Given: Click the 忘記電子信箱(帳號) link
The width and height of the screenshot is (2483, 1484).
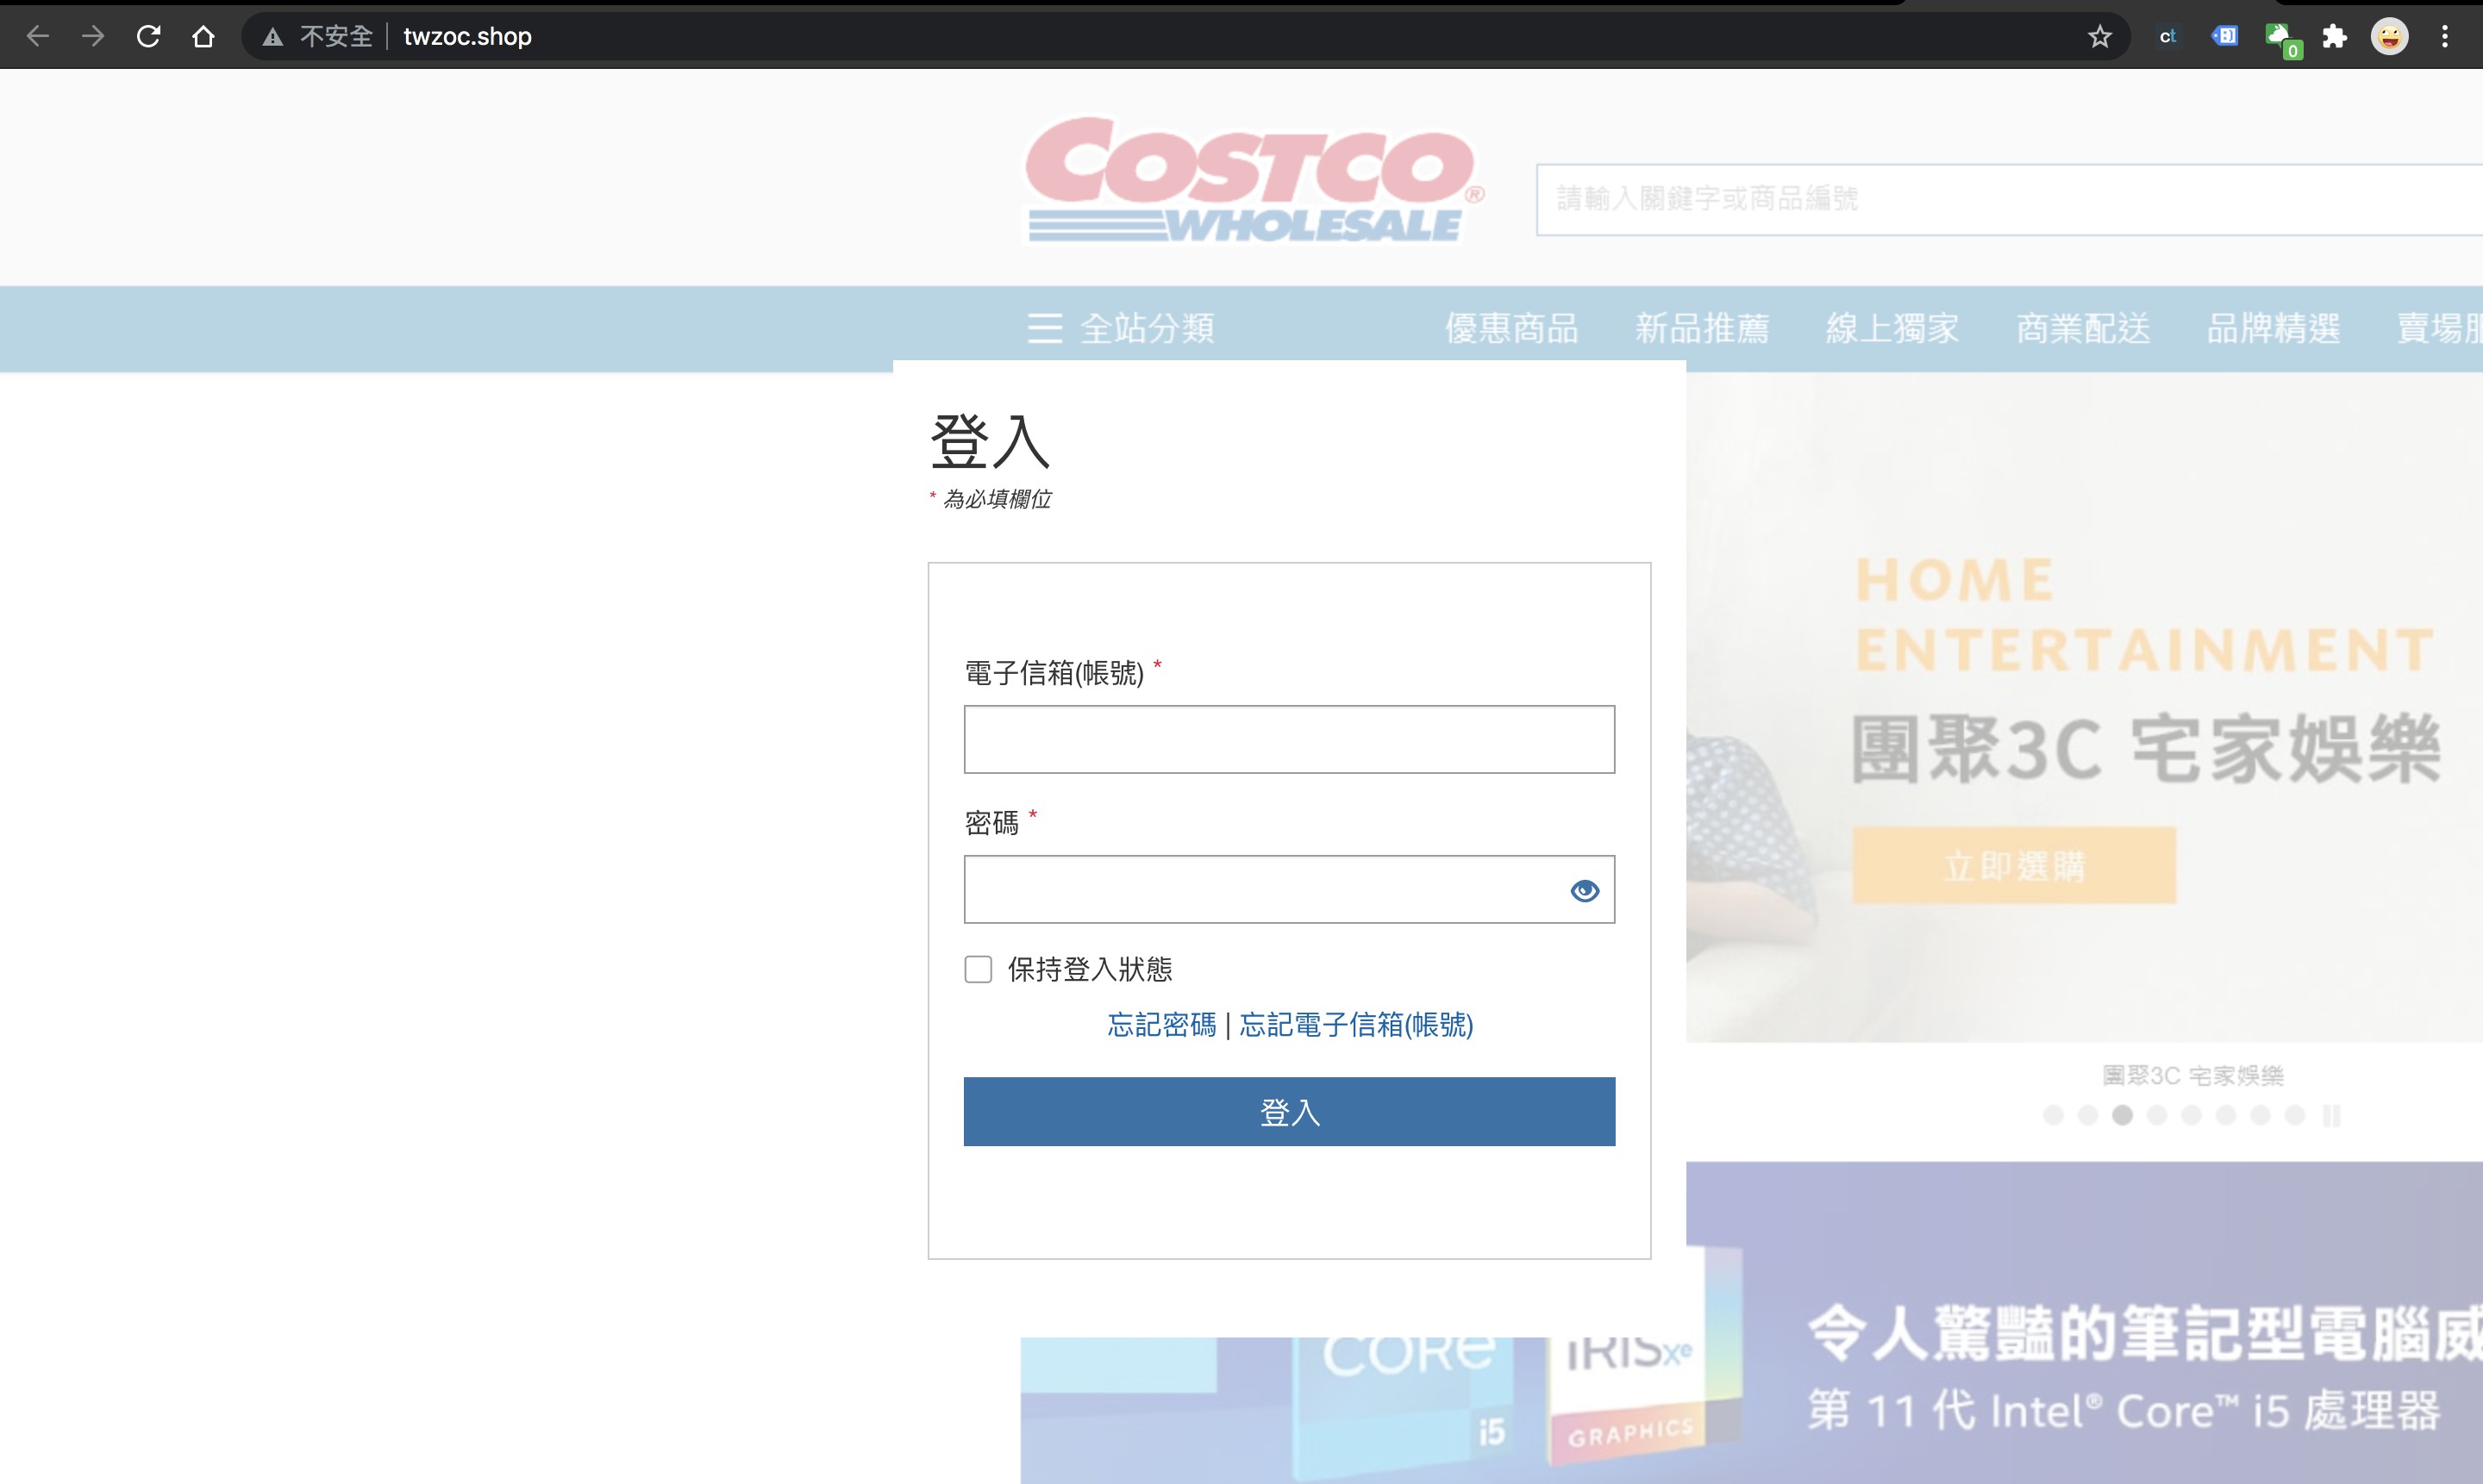Looking at the screenshot, I should [x=1356, y=1025].
